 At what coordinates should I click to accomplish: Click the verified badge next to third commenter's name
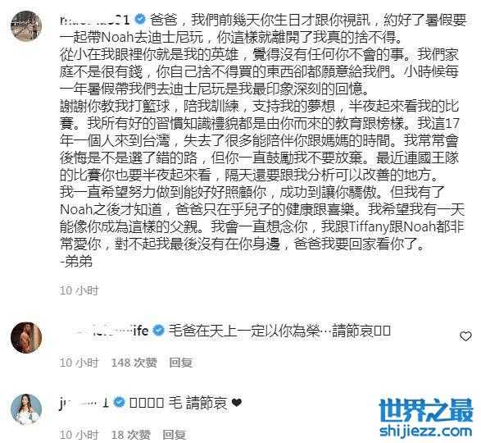coord(119,403)
